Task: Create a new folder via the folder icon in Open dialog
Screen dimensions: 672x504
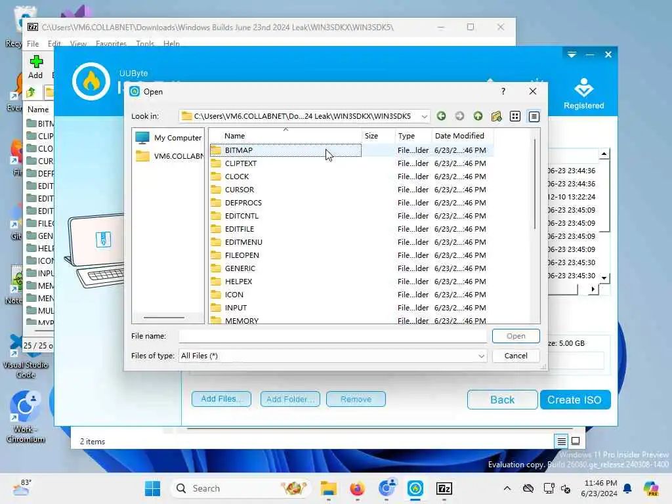Action: [496, 116]
